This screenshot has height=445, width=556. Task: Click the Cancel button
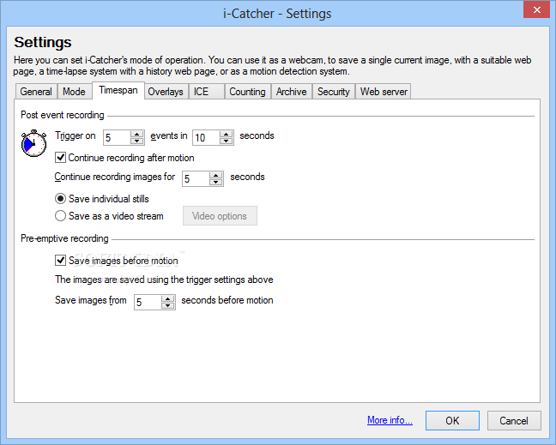(514, 420)
